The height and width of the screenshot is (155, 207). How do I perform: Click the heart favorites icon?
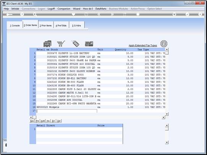(x=73, y=14)
